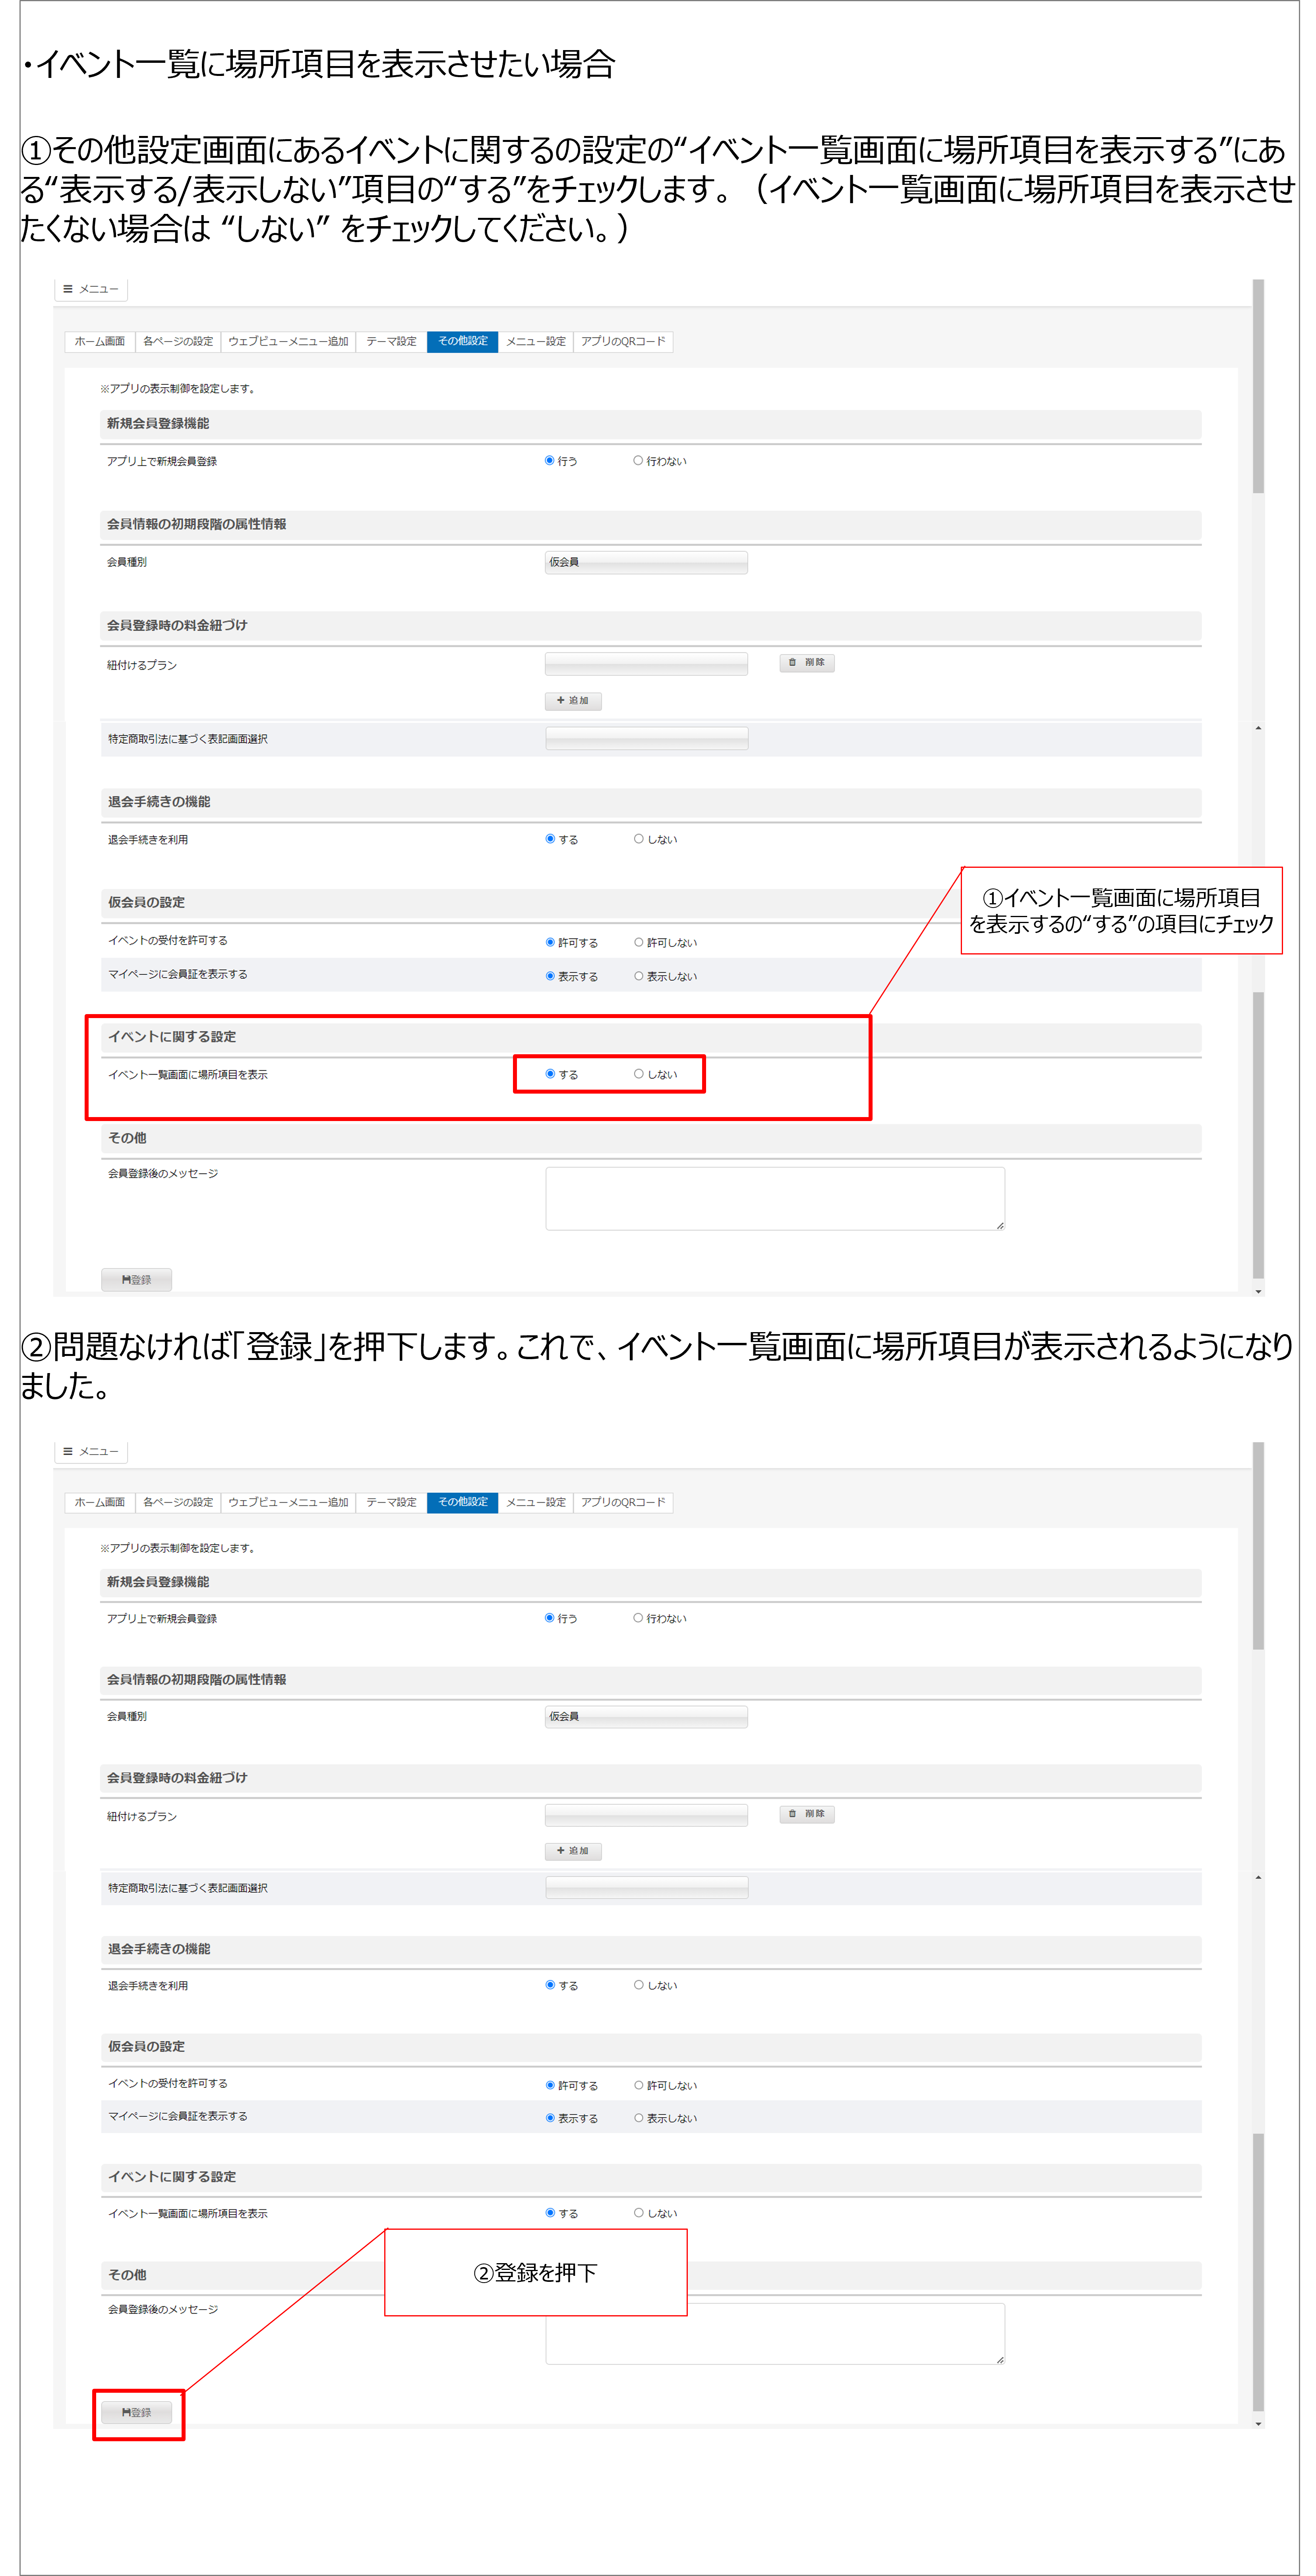Open 紐付けるプラン dropdown in step ① screenshot
The height and width of the screenshot is (2576, 1316).
tap(646, 663)
